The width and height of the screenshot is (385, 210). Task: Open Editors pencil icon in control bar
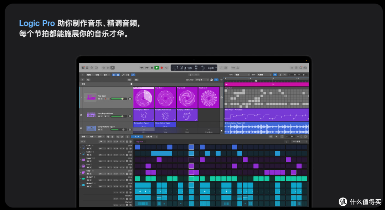112,68
